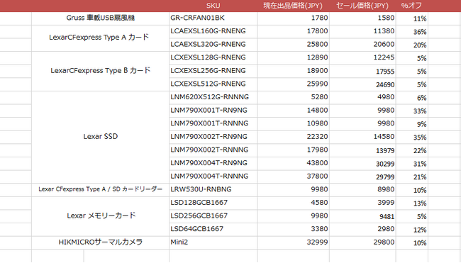This screenshot has width=461, height=263.
Task: Select SKU cell LCAEXSL160G-RNENG
Action: point(213,31)
